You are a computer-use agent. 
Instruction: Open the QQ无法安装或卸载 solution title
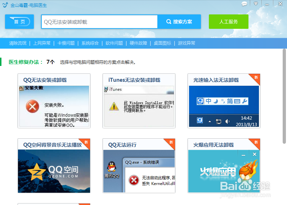[x=45, y=80]
